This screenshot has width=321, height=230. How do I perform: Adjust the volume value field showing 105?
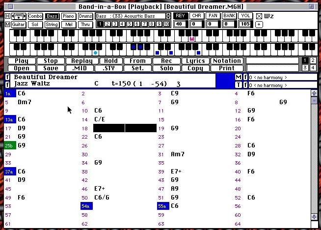(x=245, y=24)
